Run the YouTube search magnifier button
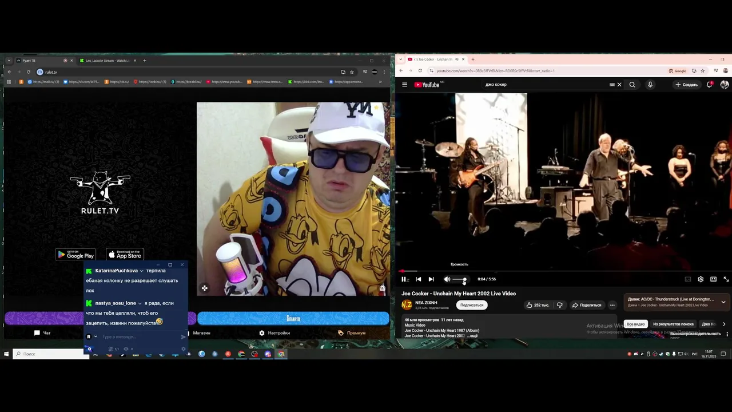The image size is (732, 412). pyautogui.click(x=632, y=85)
